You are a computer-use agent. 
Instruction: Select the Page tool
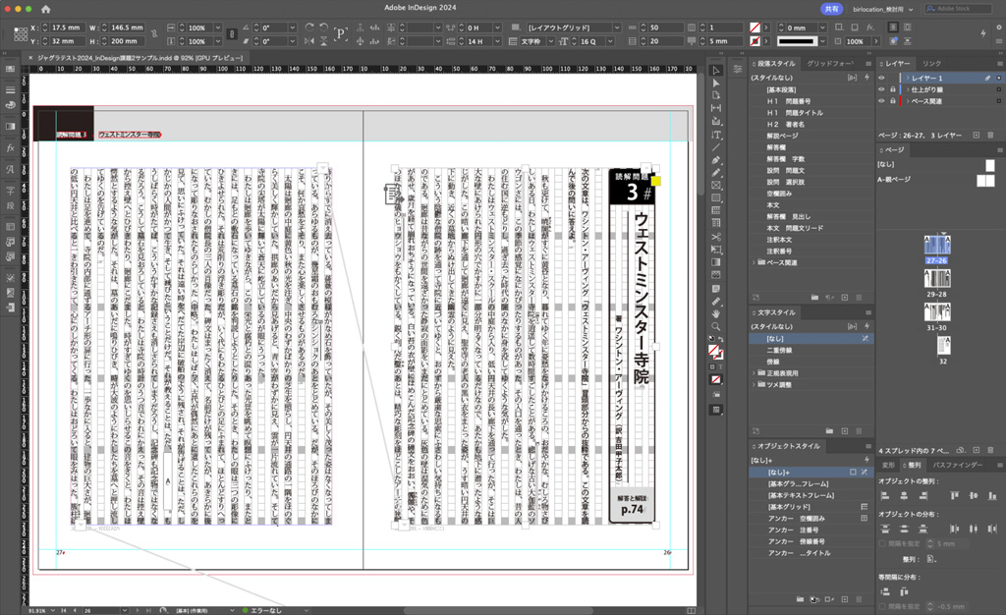pyautogui.click(x=716, y=95)
